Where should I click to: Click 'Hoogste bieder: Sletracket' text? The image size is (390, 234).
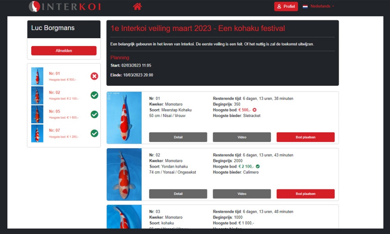pyautogui.click(x=236, y=116)
